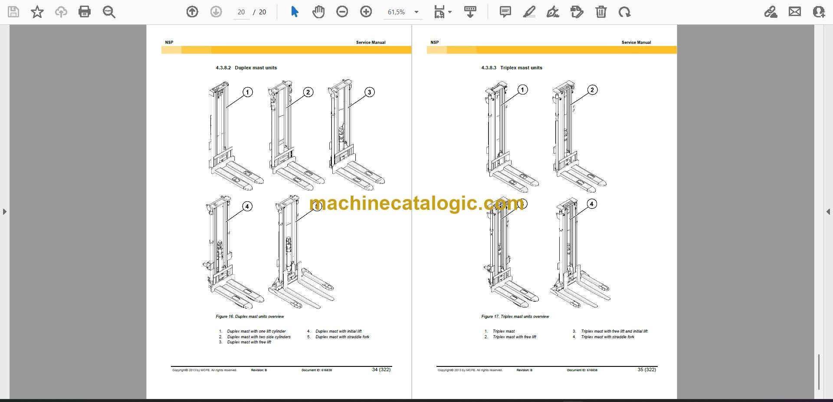This screenshot has width=833, height=402.
Task: Add bookmark with the star icon
Action: tap(37, 12)
